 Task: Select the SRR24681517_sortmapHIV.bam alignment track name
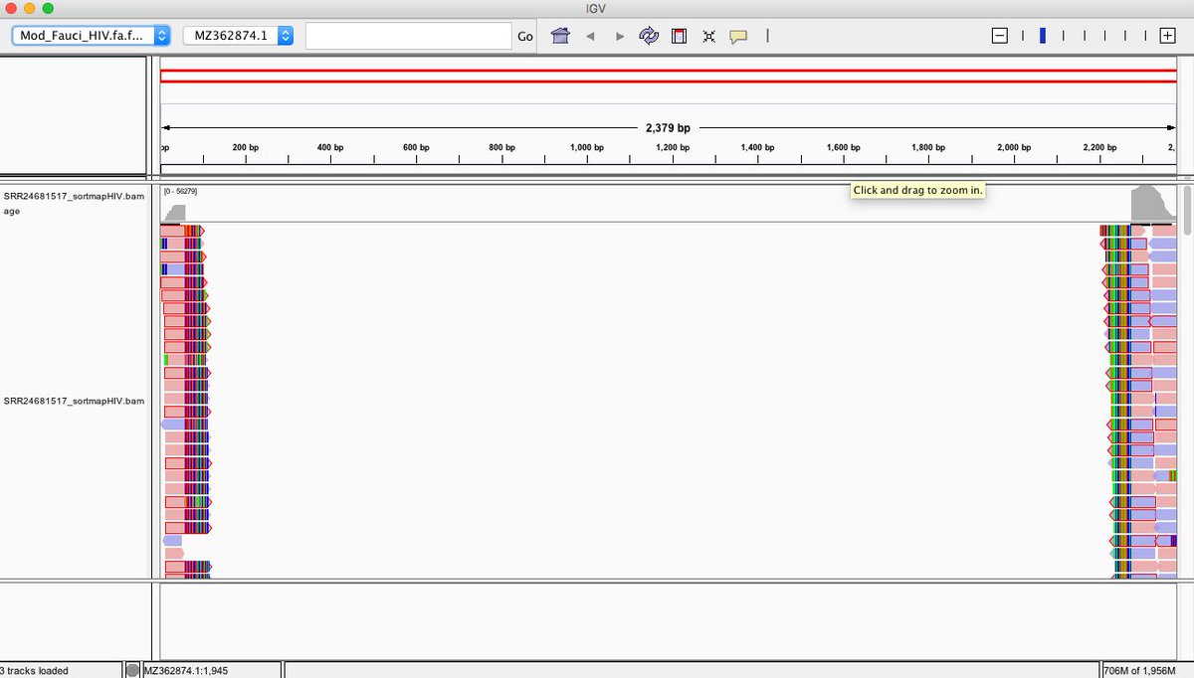[75, 401]
